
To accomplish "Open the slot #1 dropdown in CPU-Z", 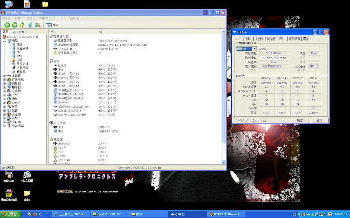I will 254,49.
